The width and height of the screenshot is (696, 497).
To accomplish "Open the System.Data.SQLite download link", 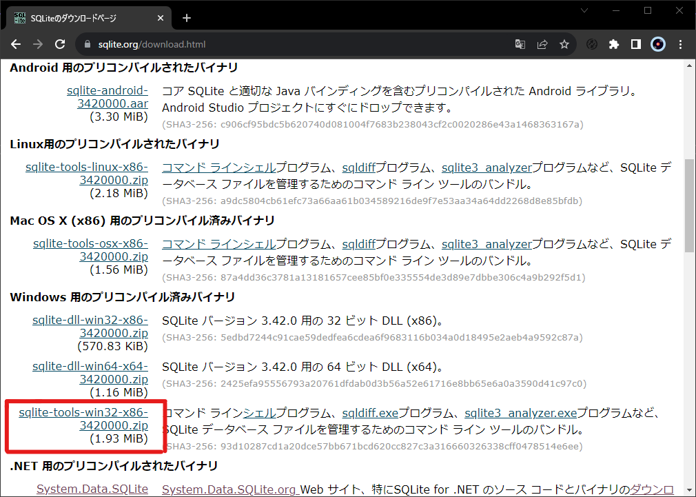I will (x=92, y=489).
